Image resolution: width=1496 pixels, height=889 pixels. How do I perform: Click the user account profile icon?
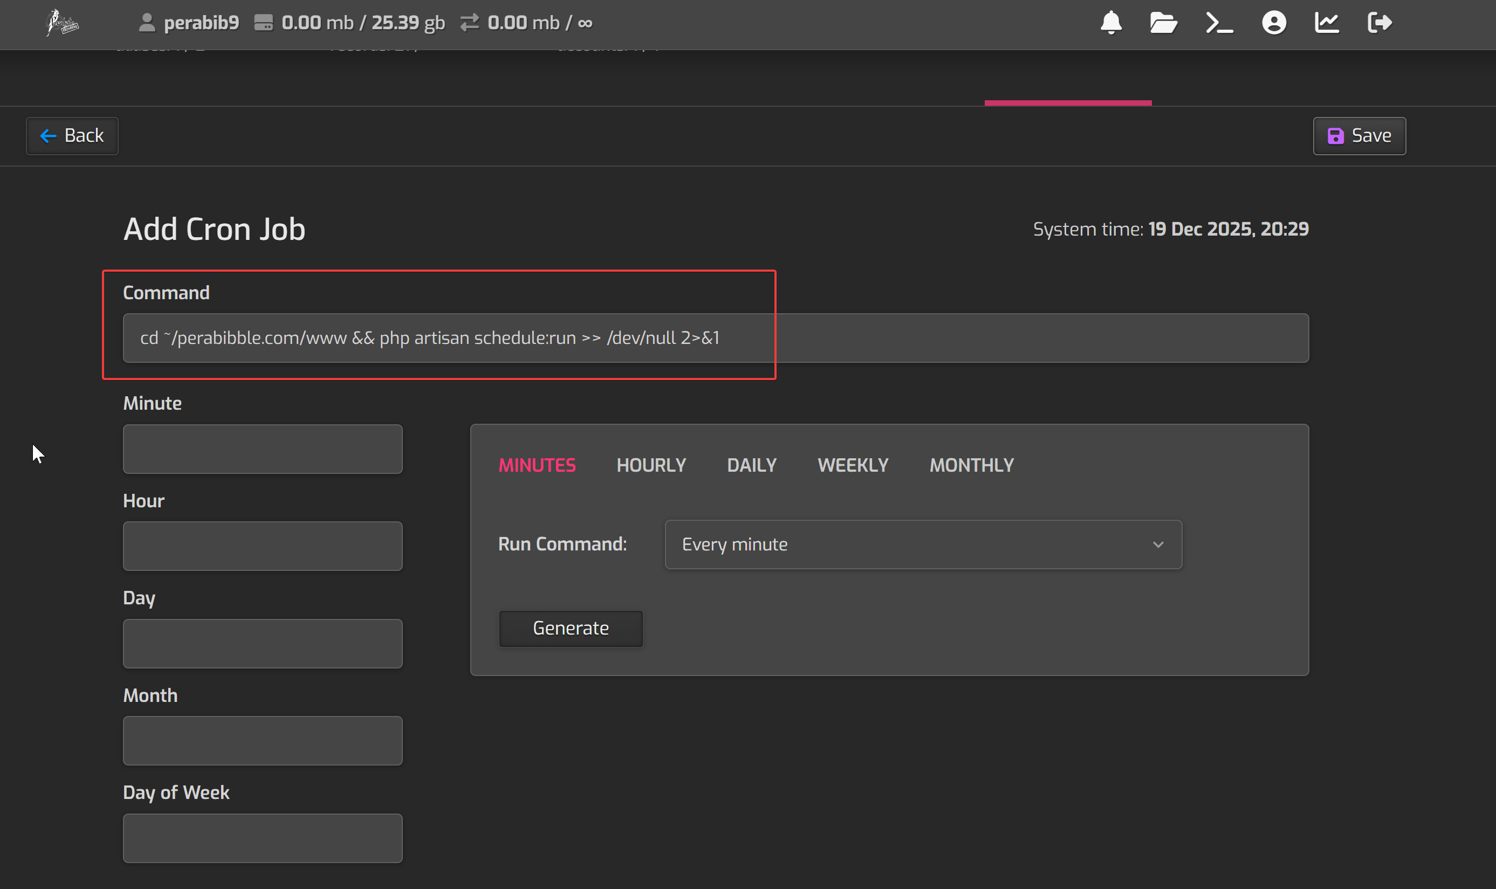[1274, 23]
